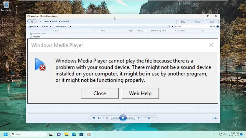Skip to previous track
The image size is (246, 138).
tap(115, 118)
